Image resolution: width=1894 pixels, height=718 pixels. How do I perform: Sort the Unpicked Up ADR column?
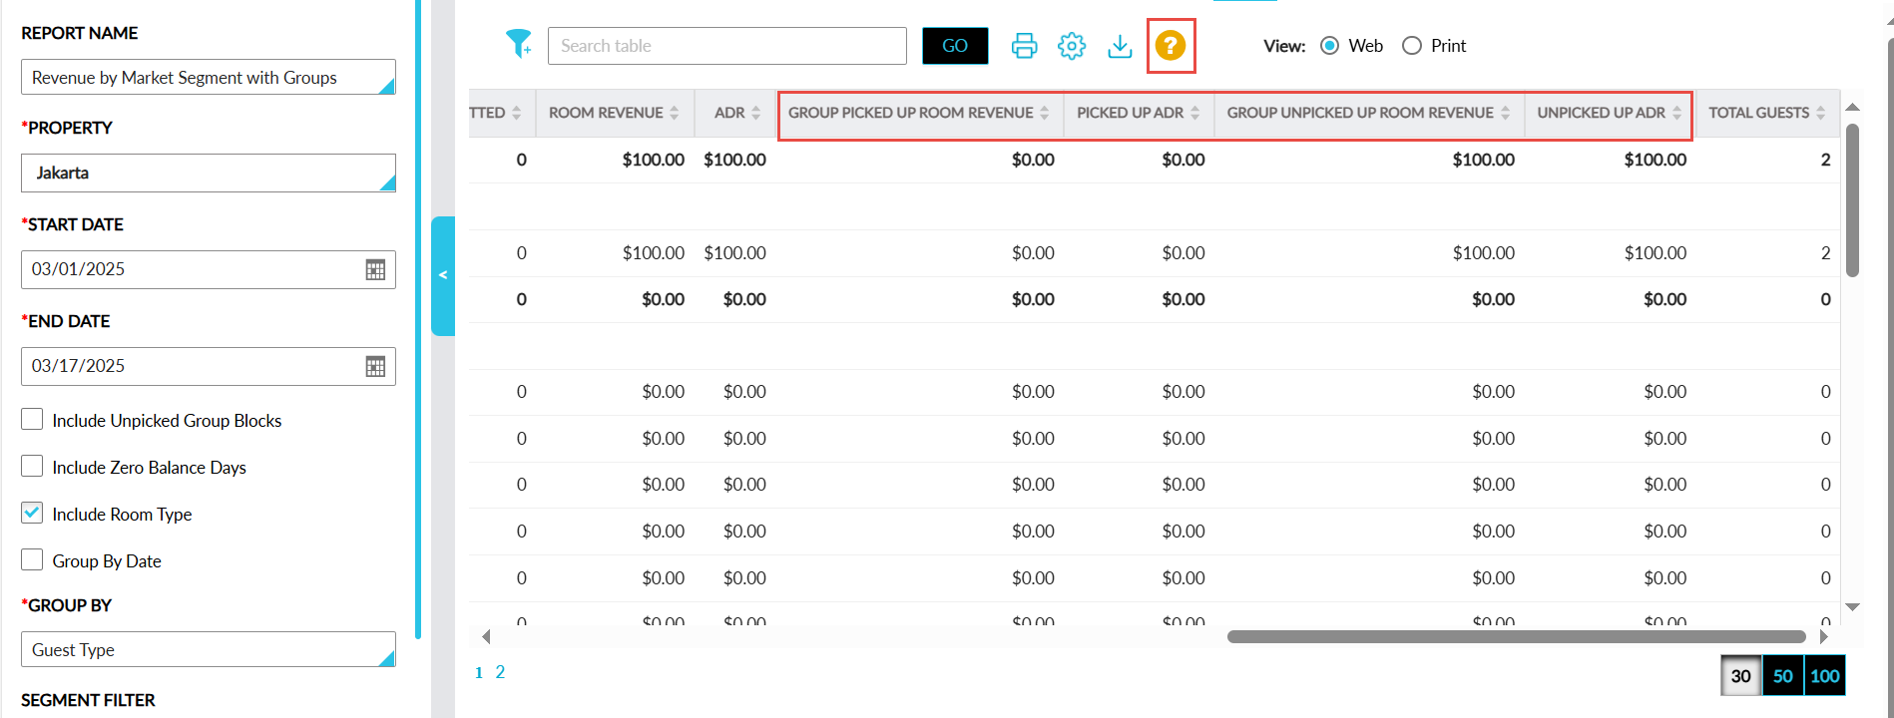coord(1677,113)
